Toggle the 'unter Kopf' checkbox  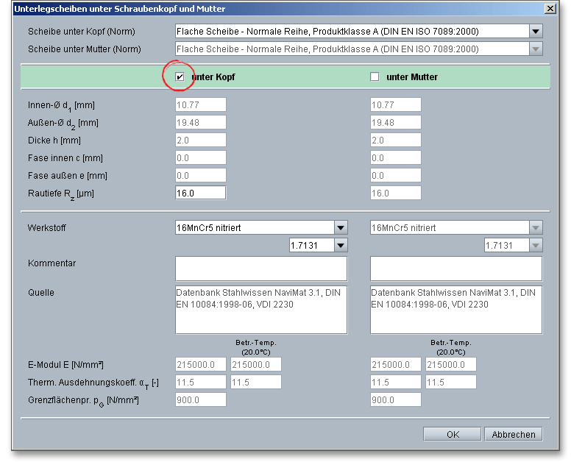[x=180, y=77]
